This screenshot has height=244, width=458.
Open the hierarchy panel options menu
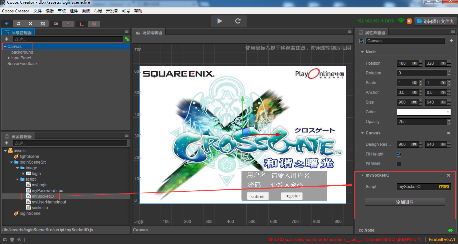click(x=127, y=32)
